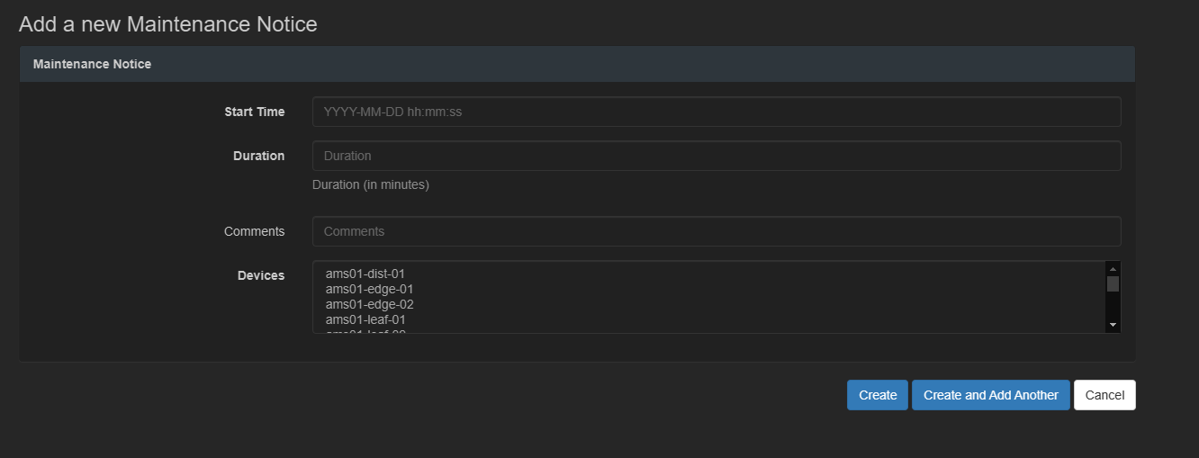Select ams01-dist-01 in the Devices list
Screen dimensions: 1199x458
[367, 274]
